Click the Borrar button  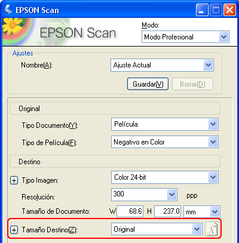(192, 84)
